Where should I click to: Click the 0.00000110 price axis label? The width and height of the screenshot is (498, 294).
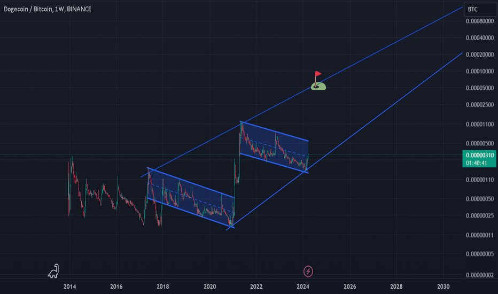pyautogui.click(x=480, y=180)
